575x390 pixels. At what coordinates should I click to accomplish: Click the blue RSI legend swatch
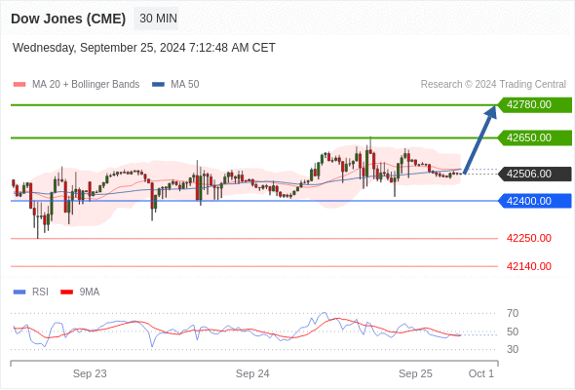(x=19, y=292)
